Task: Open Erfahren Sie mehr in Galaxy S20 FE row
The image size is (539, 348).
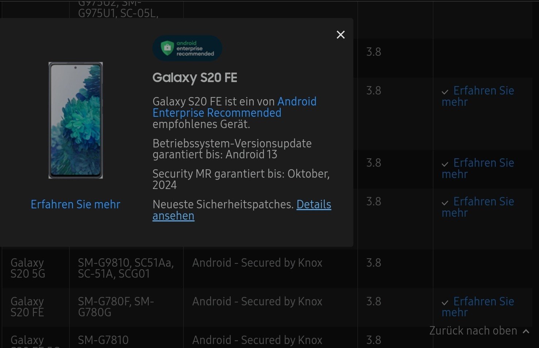Action: tap(483, 302)
